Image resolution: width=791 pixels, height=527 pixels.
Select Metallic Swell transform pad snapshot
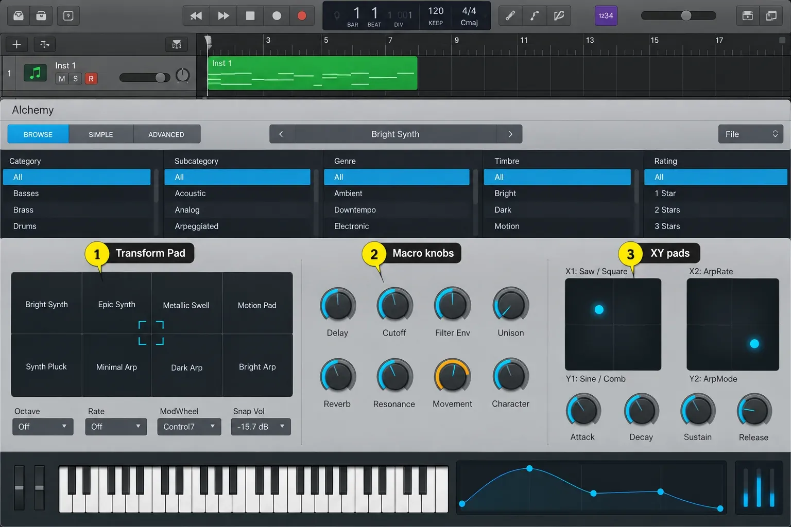click(x=186, y=305)
